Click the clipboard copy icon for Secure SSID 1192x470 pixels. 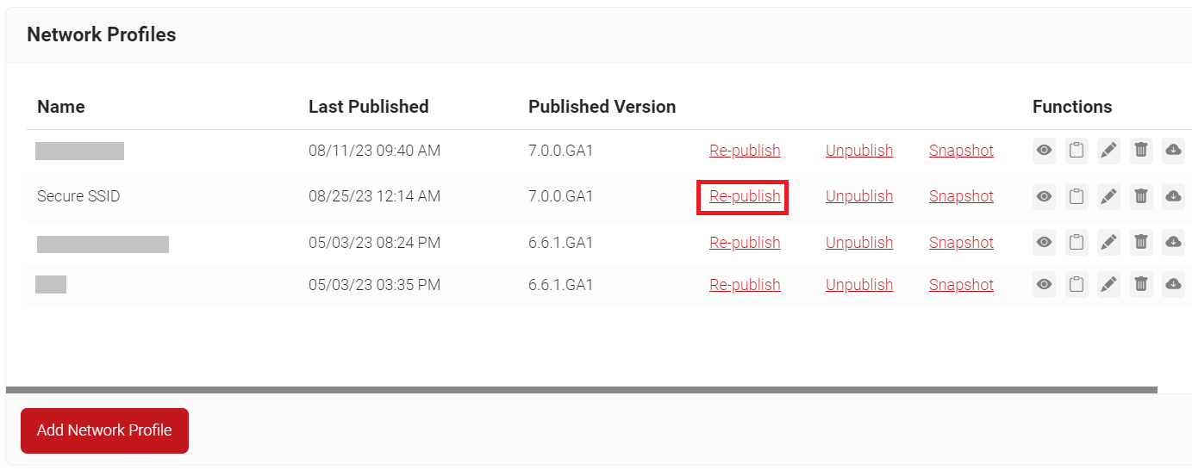point(1077,196)
